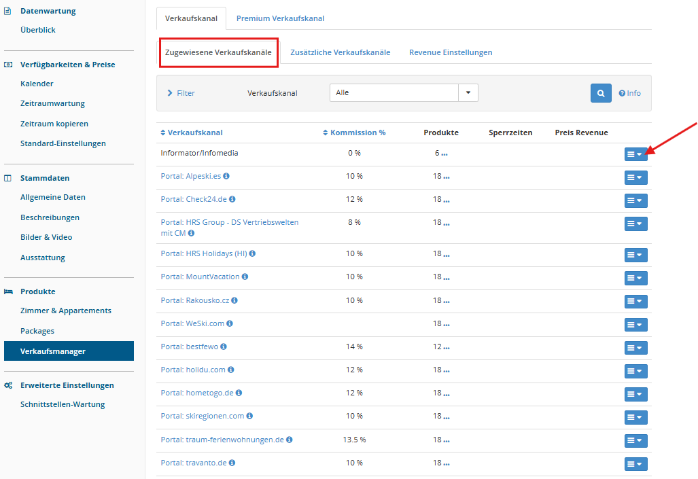
Task: Click info icon beside Portal: bestfewo
Action: click(224, 347)
